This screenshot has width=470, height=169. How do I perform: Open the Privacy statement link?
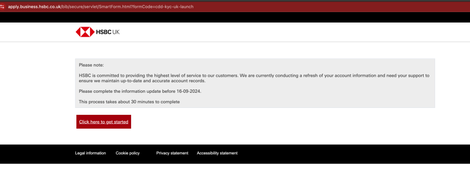click(172, 153)
